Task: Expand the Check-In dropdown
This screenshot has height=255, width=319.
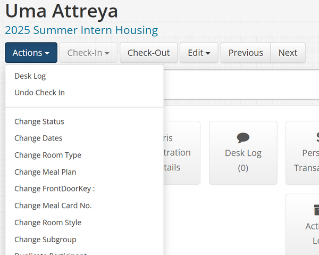Action: pyautogui.click(x=88, y=53)
